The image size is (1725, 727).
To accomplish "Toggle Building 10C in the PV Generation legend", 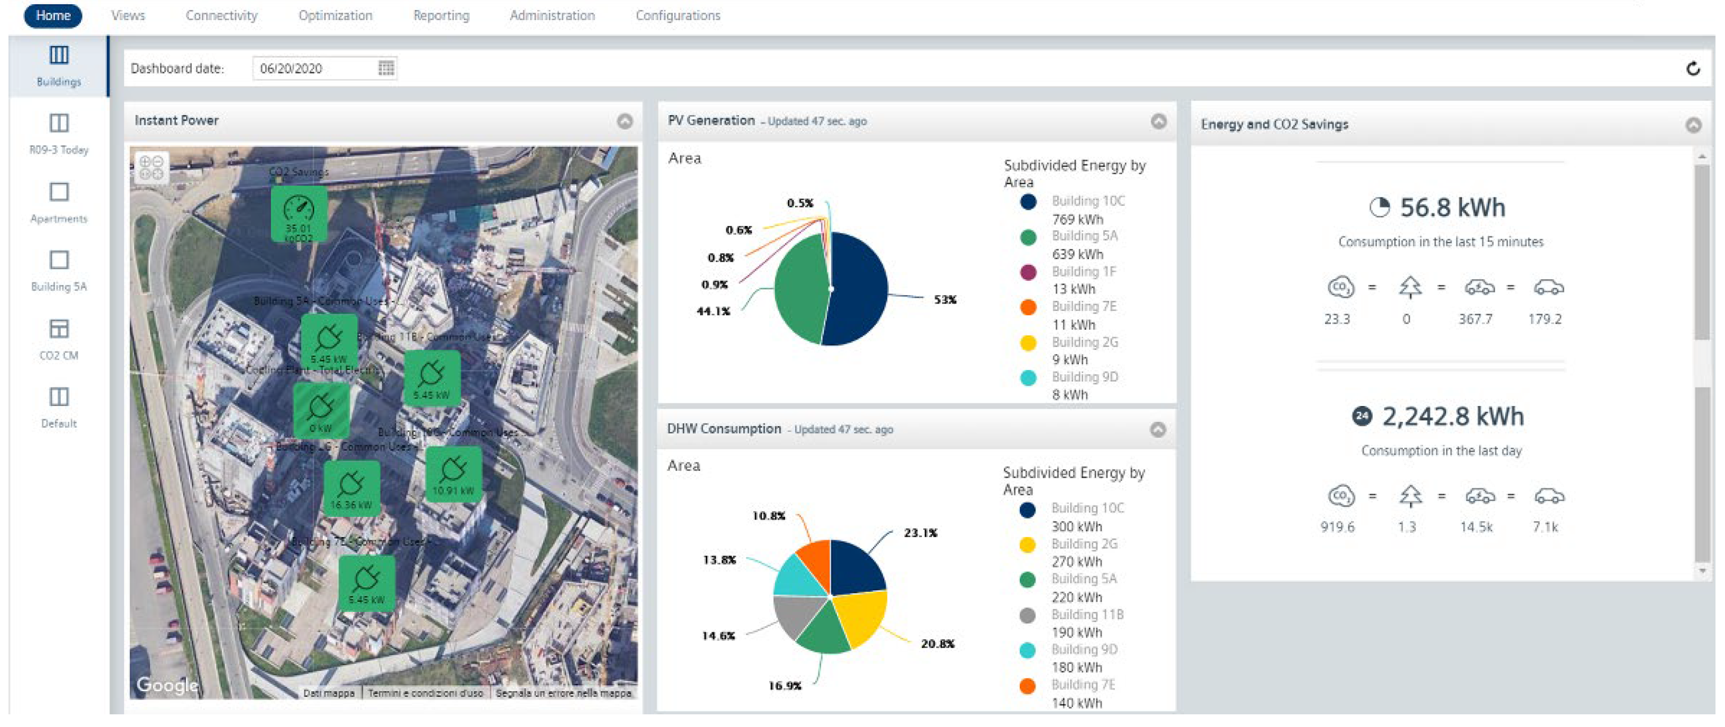I will [1087, 201].
